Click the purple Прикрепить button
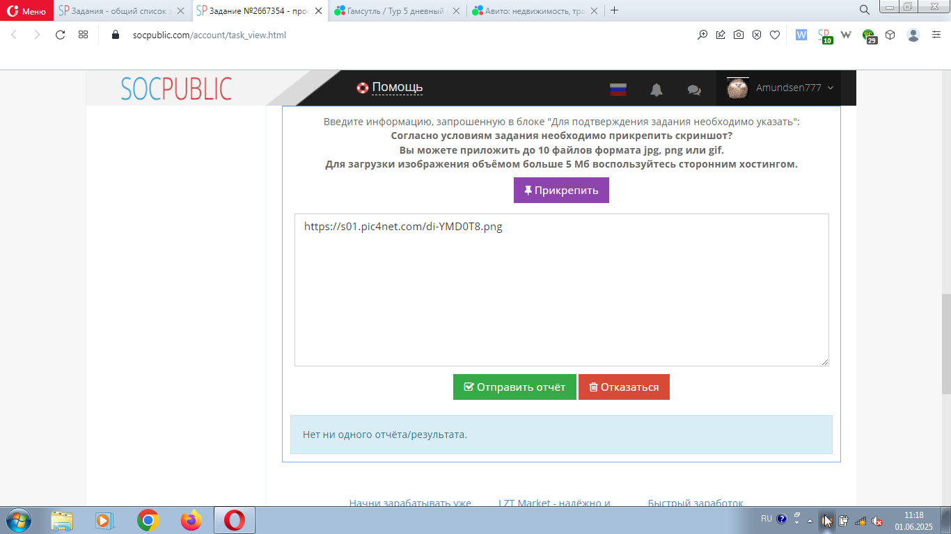Screen dimensions: 951x534 pos(561,190)
